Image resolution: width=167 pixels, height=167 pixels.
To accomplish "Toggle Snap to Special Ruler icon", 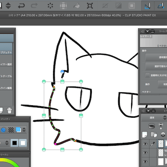I will coord(162,6).
